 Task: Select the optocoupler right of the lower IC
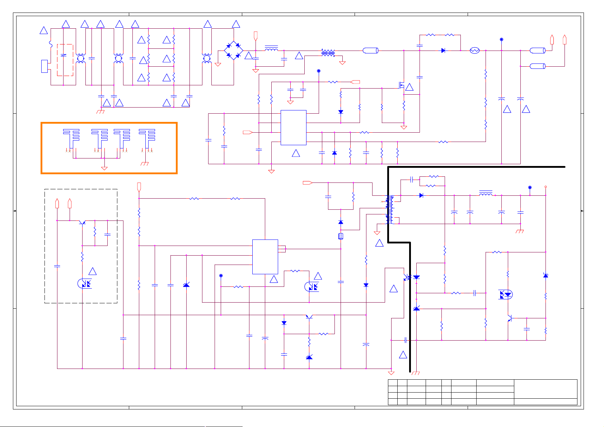[x=312, y=287]
